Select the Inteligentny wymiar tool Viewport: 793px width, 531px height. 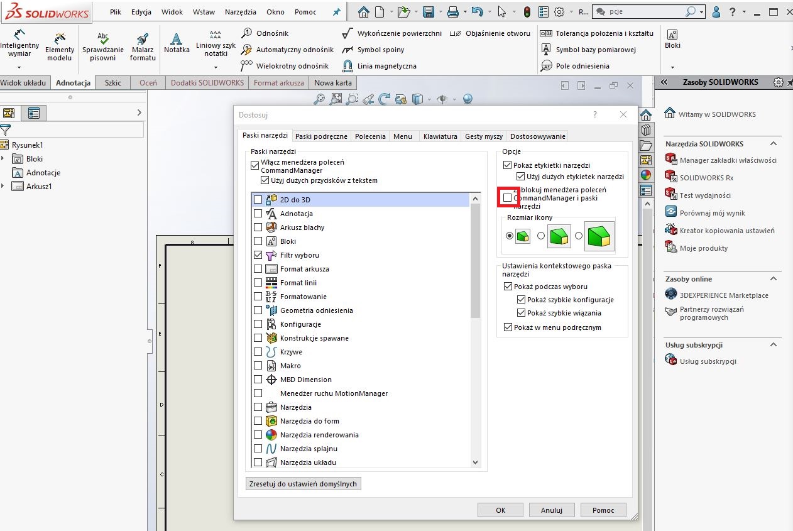pos(19,43)
